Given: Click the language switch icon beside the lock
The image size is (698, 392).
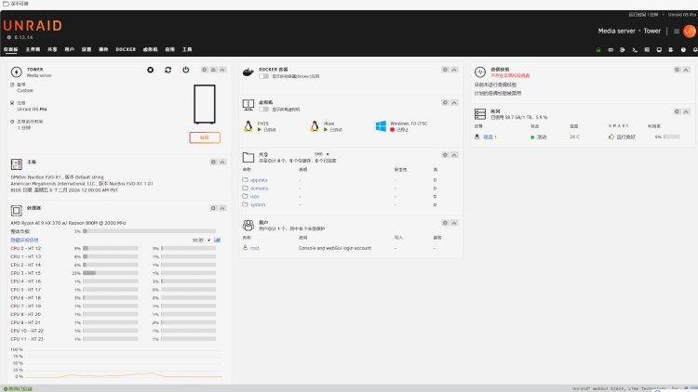Looking at the screenshot, I should point(611,50).
